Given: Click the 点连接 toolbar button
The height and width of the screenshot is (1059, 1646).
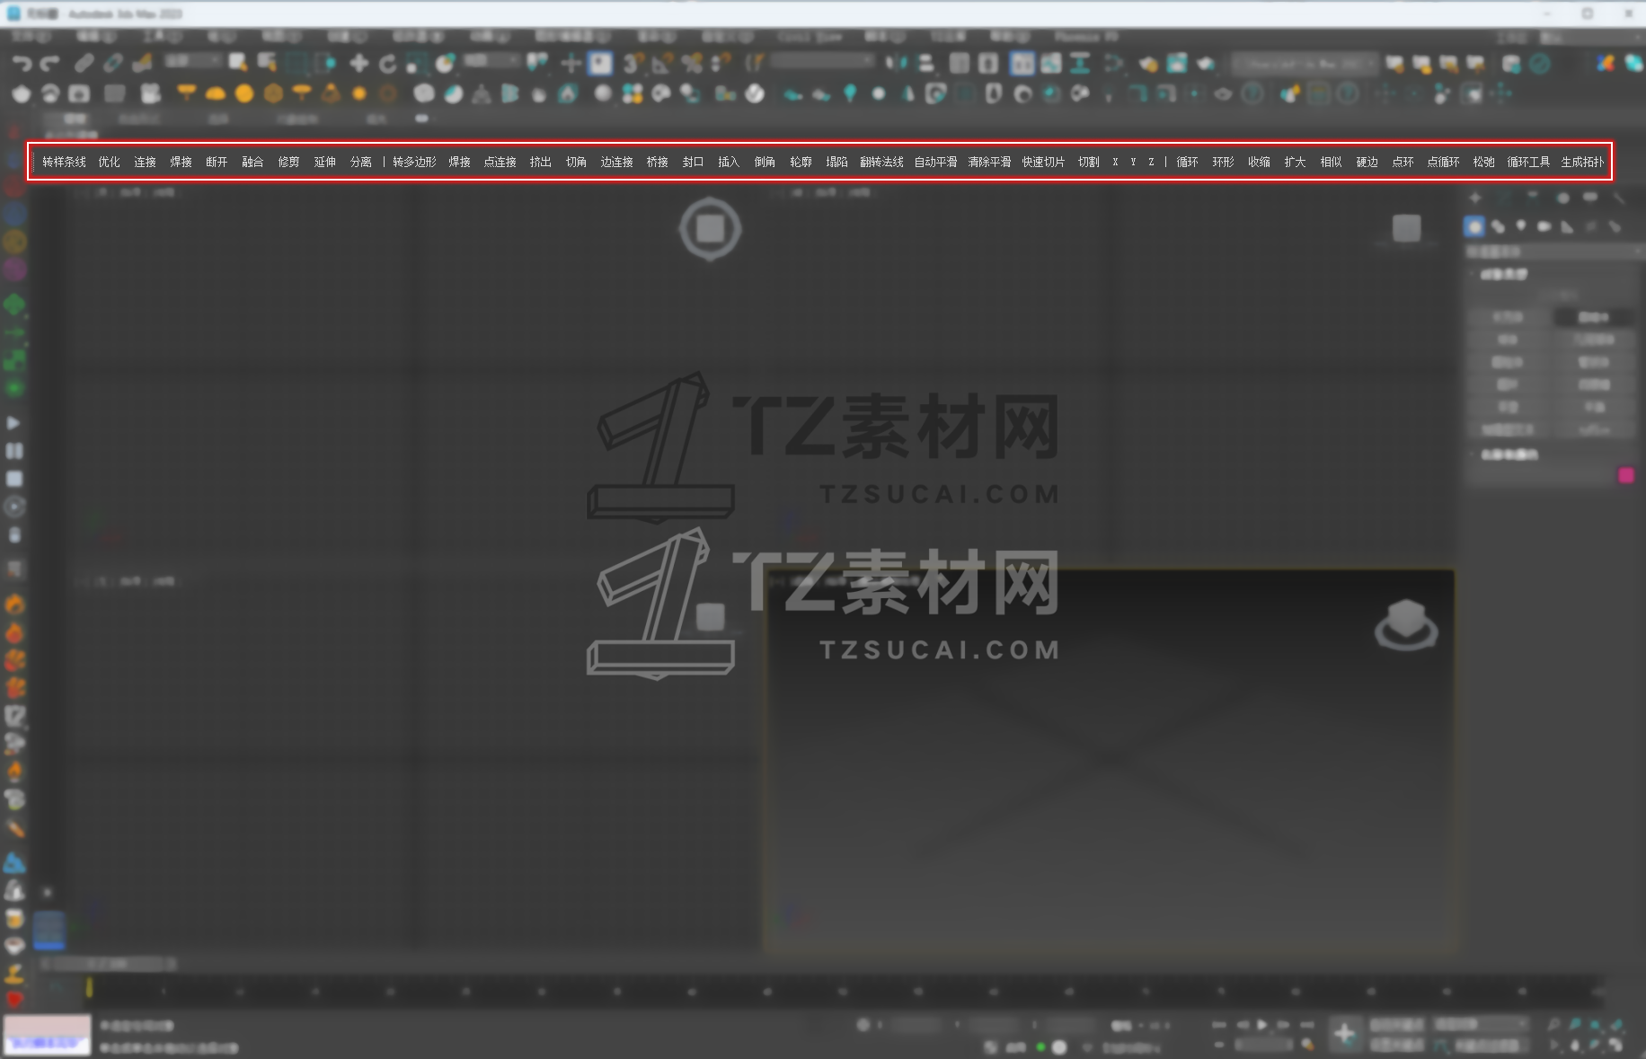Looking at the screenshot, I should tap(500, 163).
